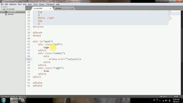This screenshot has height=103, width=183.
Task: Click the power icon in the system tray
Action: point(170,100)
